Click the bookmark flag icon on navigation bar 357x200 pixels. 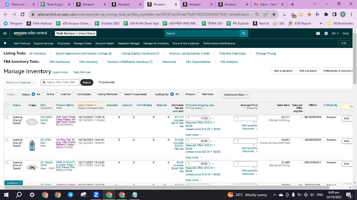[5, 43]
